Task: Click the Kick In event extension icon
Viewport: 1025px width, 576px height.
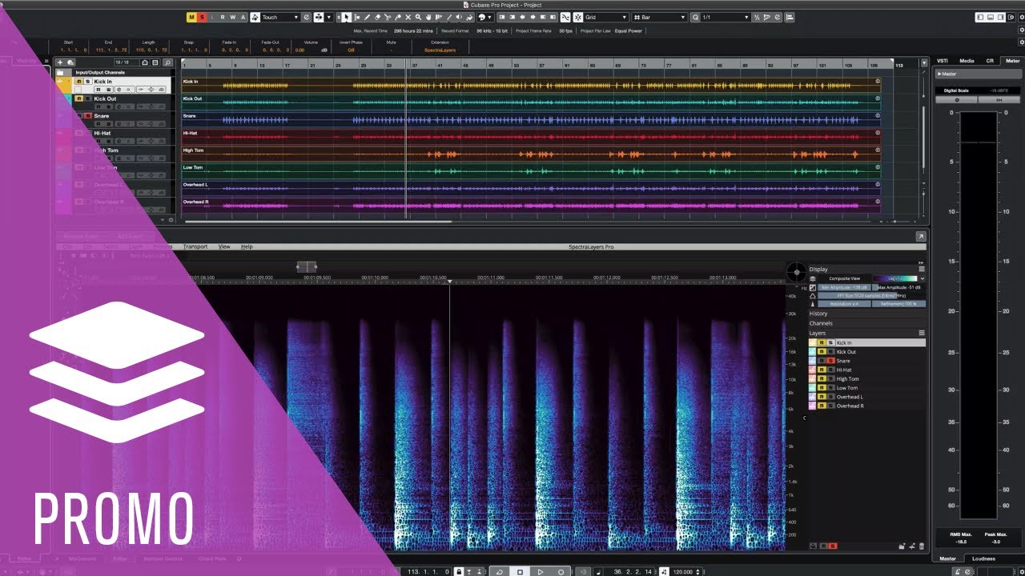Action: pos(878,82)
